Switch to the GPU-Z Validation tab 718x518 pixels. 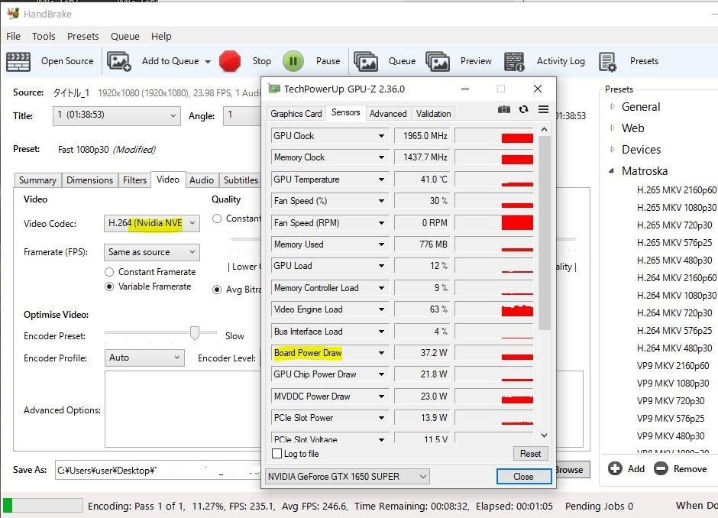pos(433,114)
